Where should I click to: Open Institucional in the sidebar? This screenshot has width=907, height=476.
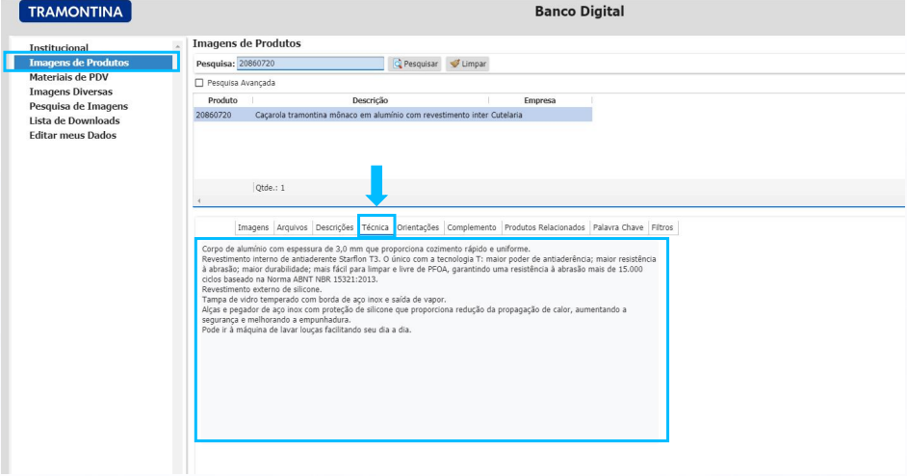point(59,47)
